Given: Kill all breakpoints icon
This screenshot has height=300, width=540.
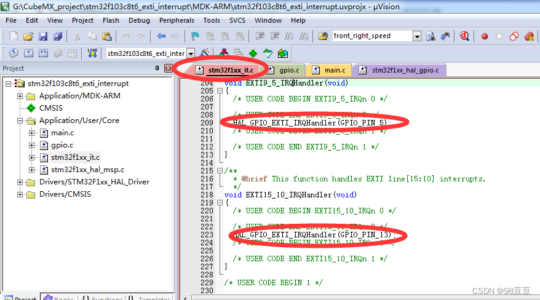Looking at the screenshot, I should [x=529, y=36].
